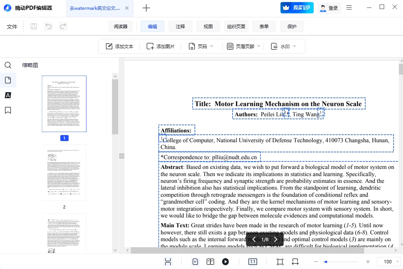
Task: Open the annotation 'A' sidebar panel
Action: tap(8, 95)
